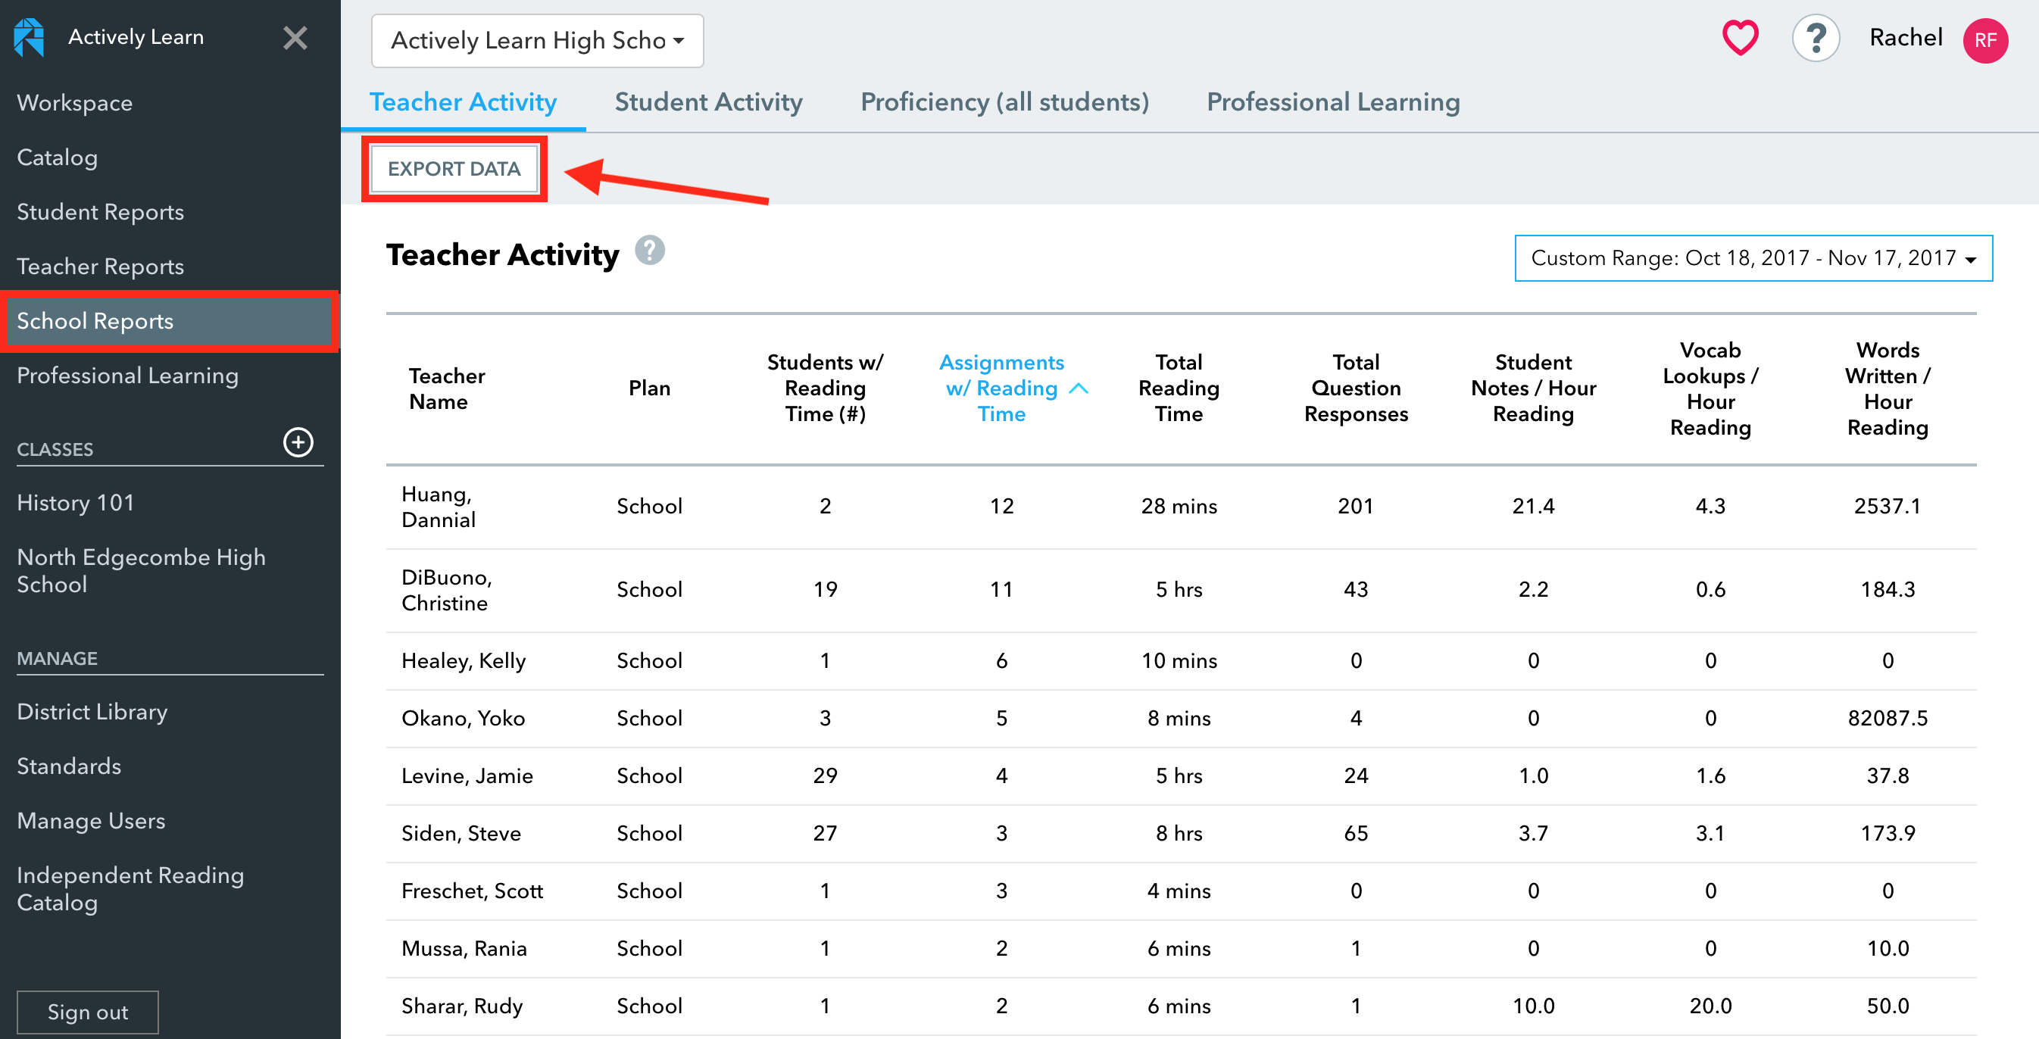Sort by Student Notes / Hour Reading header
Image resolution: width=2039 pixels, height=1039 pixels.
(1533, 388)
